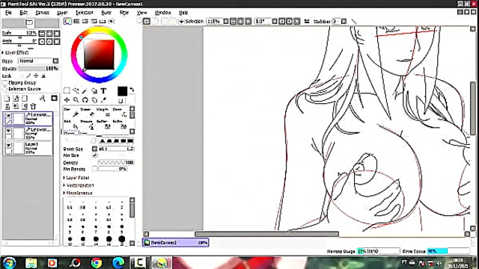Toggle visibility of the top Linework layer
The height and width of the screenshot is (269, 479).
click(x=8, y=116)
